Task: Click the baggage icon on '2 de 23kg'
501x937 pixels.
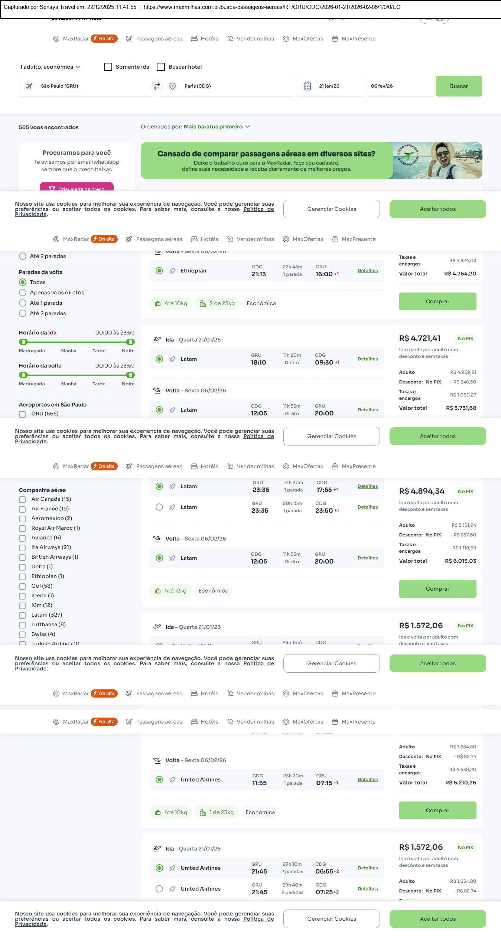Action: pos(203,304)
